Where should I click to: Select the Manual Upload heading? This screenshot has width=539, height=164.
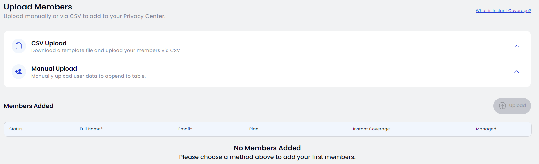(x=54, y=69)
